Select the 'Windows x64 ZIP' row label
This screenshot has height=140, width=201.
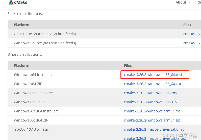[28, 84]
